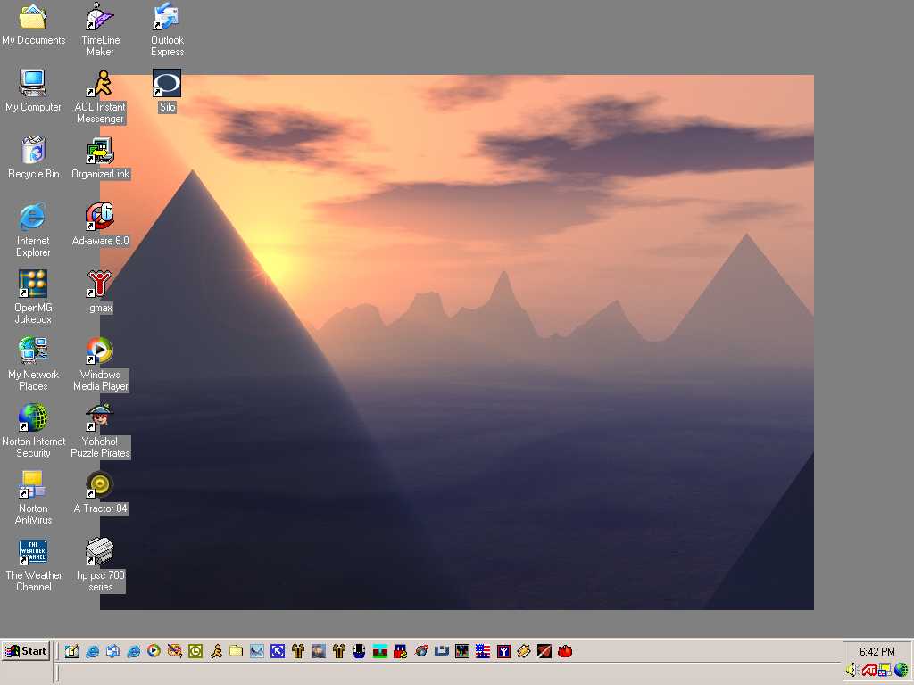Click the Start button
Screen dimensions: 914x685
[26, 651]
